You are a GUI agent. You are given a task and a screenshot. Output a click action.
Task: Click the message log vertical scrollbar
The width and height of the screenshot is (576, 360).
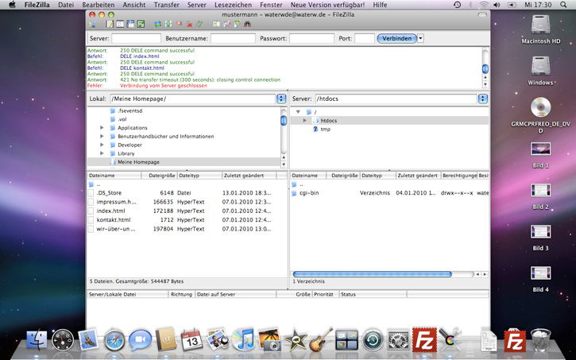pyautogui.click(x=485, y=68)
